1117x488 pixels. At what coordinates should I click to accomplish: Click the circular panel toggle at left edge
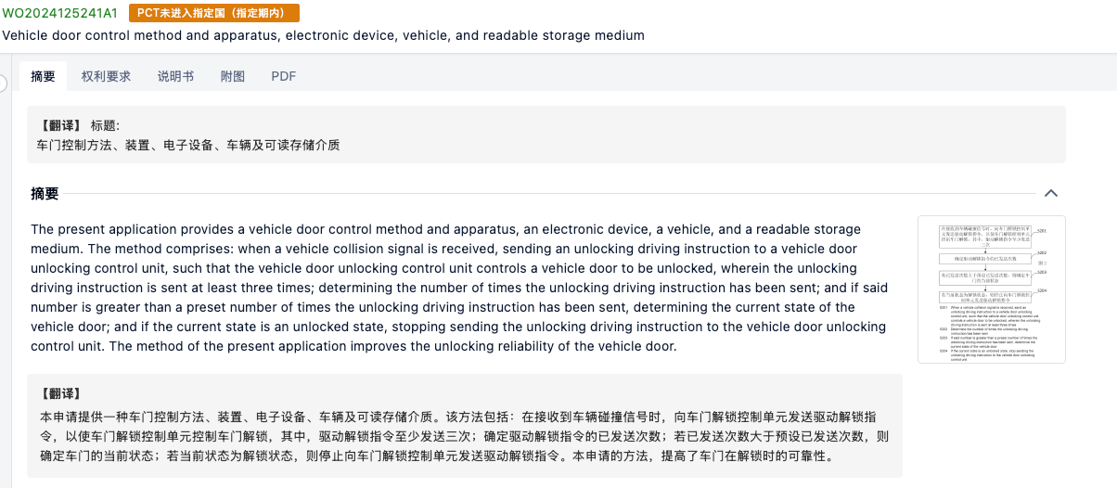click(x=2, y=83)
